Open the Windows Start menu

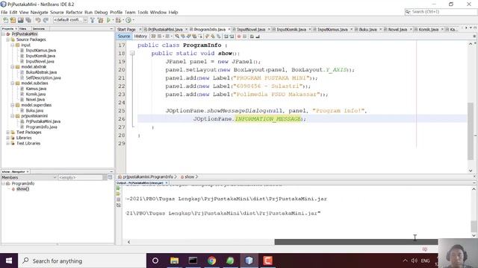coord(9,261)
